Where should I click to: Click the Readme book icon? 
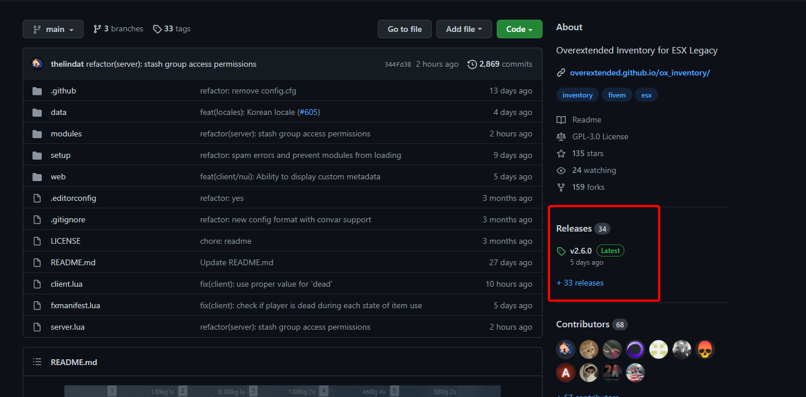tap(561, 120)
